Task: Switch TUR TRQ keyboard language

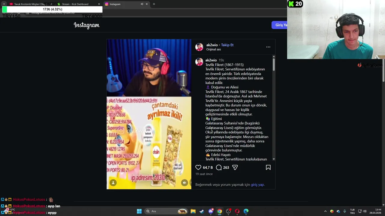Action: click(352, 211)
